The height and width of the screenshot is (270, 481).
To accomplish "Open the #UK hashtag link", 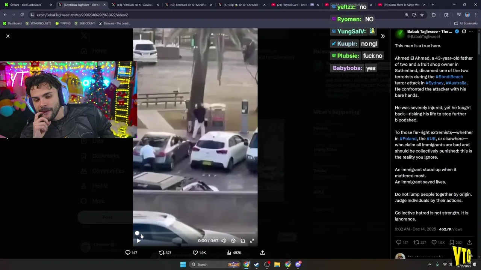I will point(431,139).
